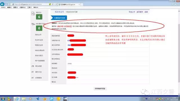
Task: Click the vertical scrollbar thumb
Action: pyautogui.click(x=179, y=53)
